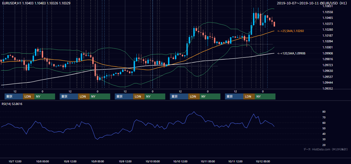
Task: Click price axis value 1.09630
Action: 328,71
